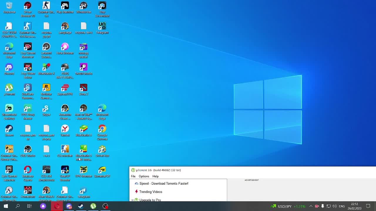
Task: Expand the Upgrade to Pro tree node
Action: pos(132,200)
